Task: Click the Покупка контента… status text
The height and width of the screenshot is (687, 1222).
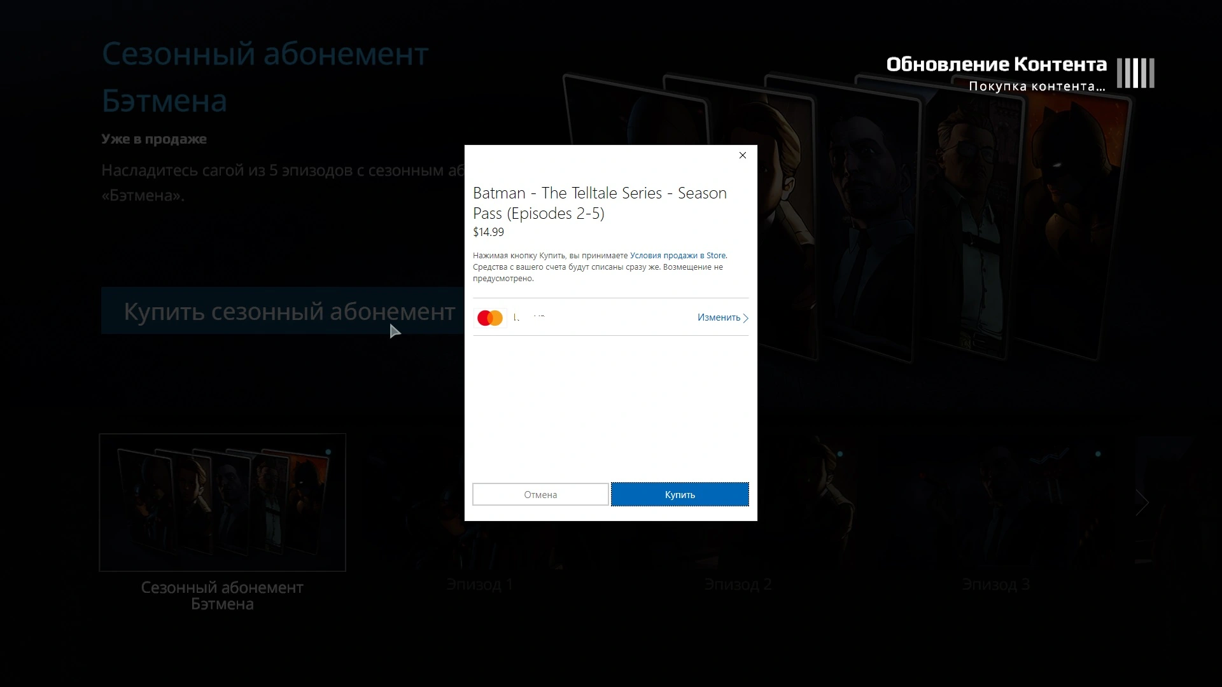Action: (x=1037, y=87)
